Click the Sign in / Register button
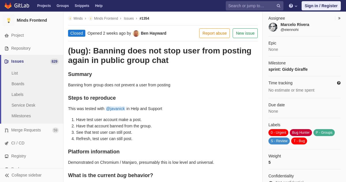 click(x=321, y=6)
